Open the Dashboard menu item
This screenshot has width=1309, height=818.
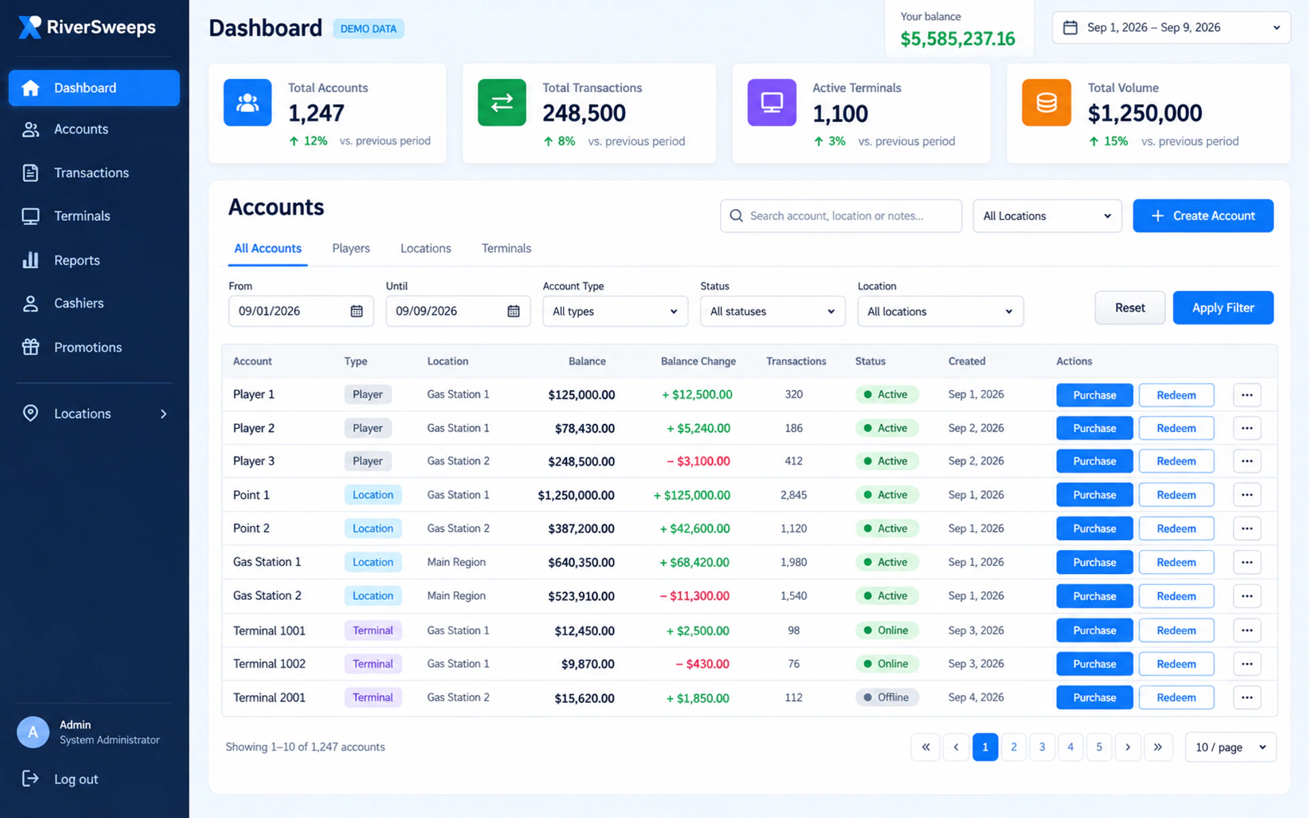94,88
